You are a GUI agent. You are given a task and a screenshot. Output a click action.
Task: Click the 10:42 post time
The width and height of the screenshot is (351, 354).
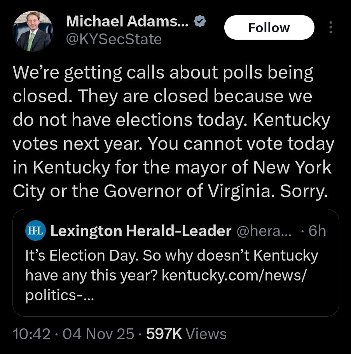coord(31,334)
